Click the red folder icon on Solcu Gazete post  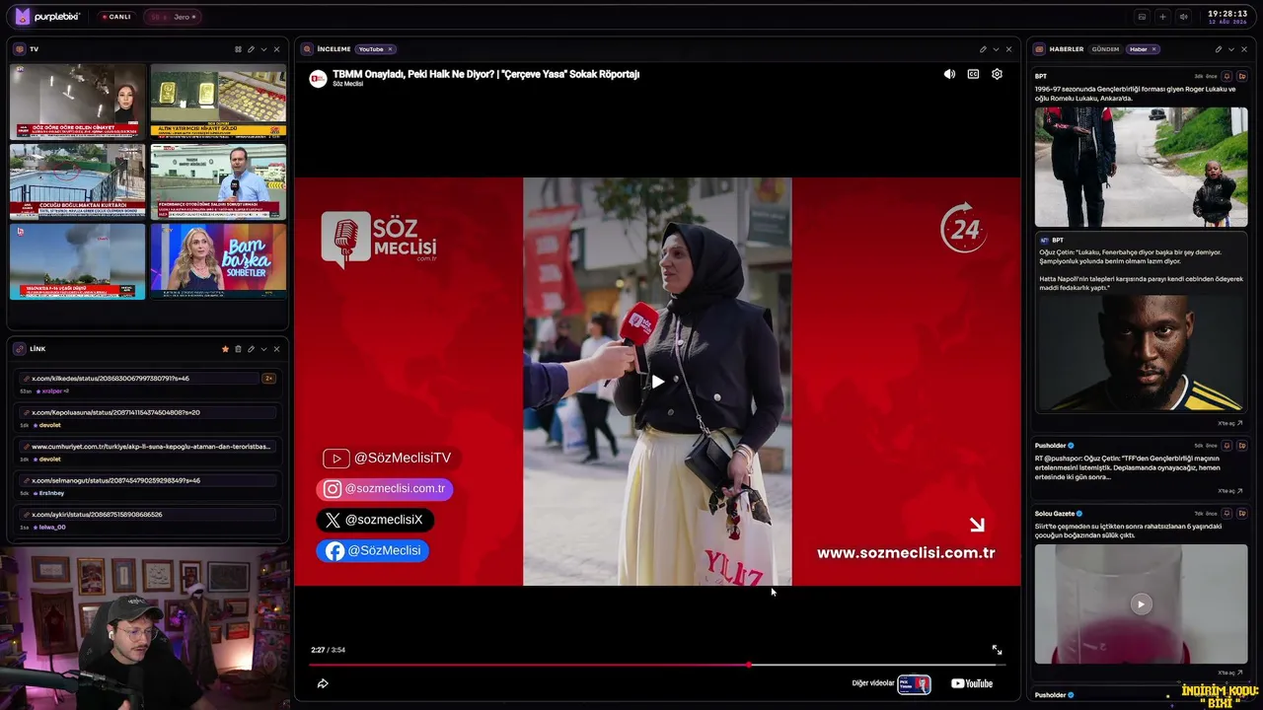[x=1241, y=514]
